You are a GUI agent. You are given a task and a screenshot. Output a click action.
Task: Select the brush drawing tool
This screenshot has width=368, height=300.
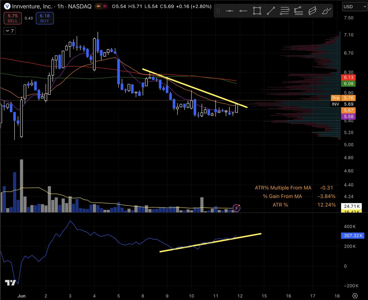(326, 11)
